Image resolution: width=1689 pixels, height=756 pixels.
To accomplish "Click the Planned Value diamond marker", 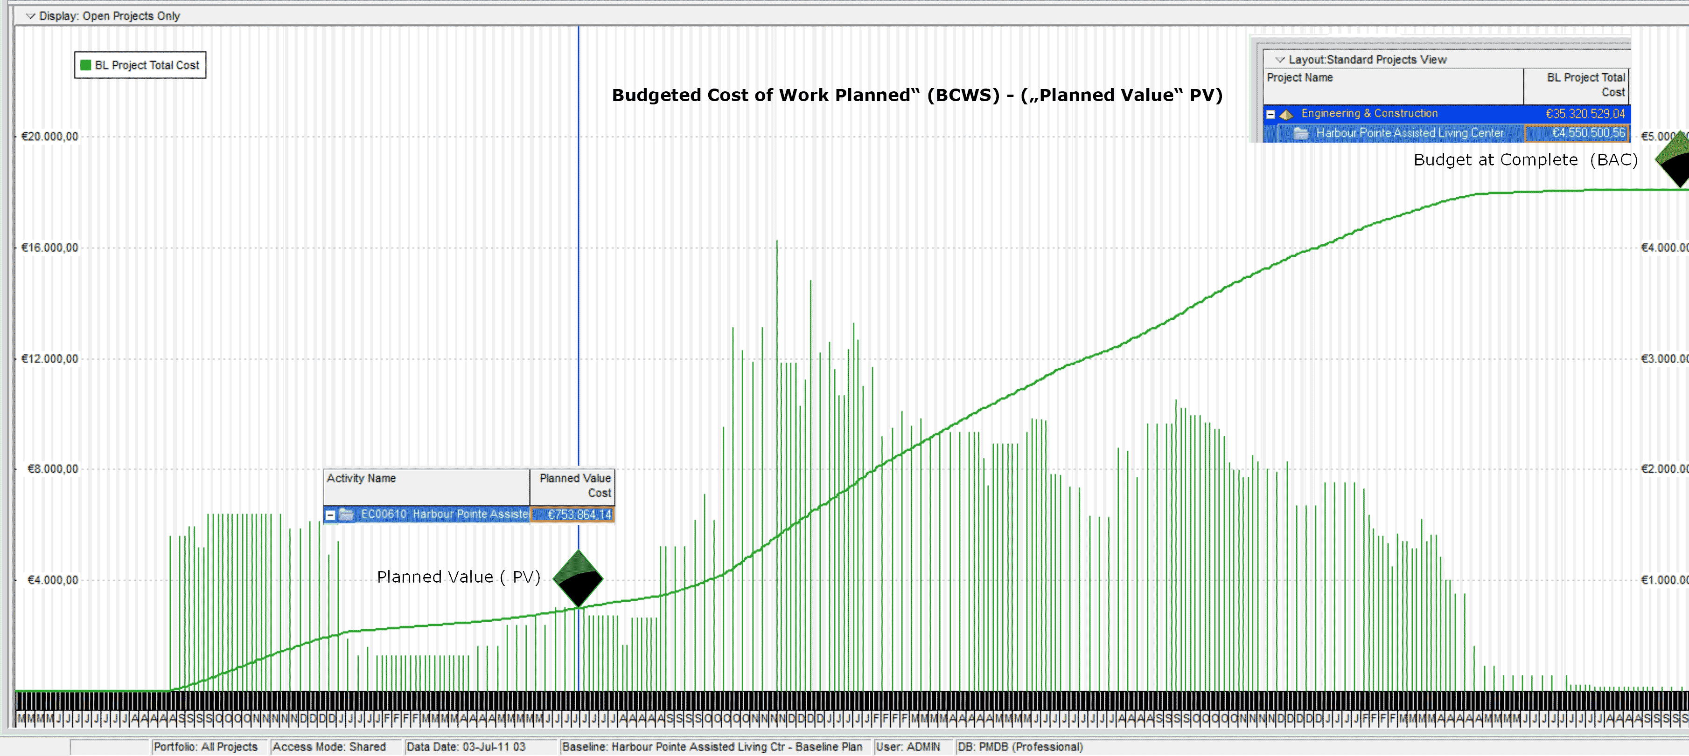I will coord(578,579).
